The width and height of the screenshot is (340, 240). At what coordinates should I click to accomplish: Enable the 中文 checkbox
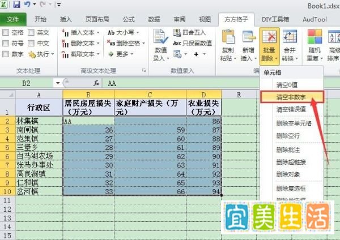tap(31, 44)
